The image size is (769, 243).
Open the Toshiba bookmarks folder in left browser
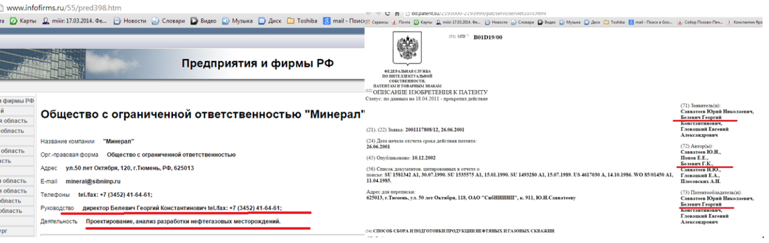tap(303, 20)
